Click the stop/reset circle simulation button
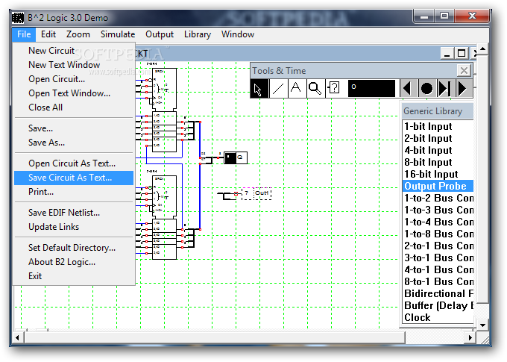The height and width of the screenshot is (362, 507). click(426, 88)
